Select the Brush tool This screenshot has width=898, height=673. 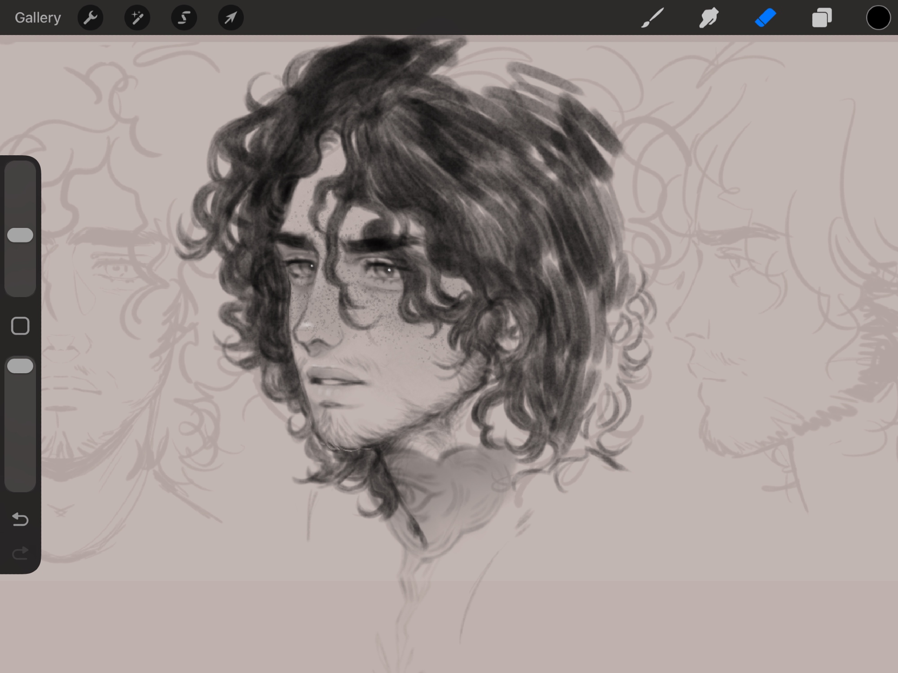[x=652, y=17]
